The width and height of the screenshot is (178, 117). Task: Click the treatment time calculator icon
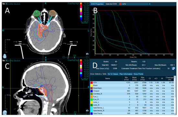(x=173, y=68)
